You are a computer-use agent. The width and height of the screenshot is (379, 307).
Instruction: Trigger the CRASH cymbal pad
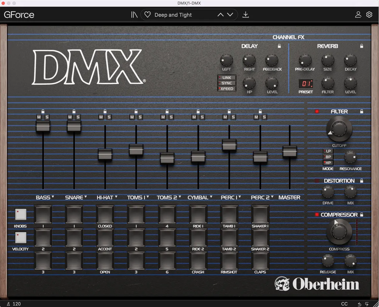(198, 261)
